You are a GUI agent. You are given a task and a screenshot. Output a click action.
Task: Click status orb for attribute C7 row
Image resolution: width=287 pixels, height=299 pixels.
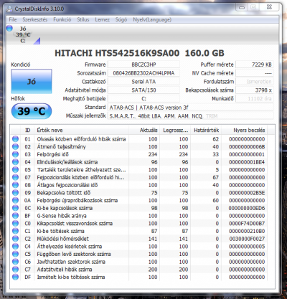point(15,269)
